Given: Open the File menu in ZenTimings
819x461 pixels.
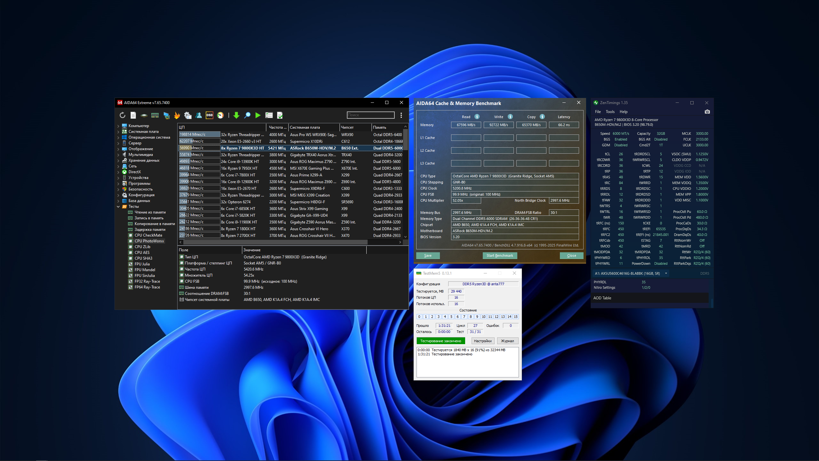Looking at the screenshot, I should click(598, 112).
